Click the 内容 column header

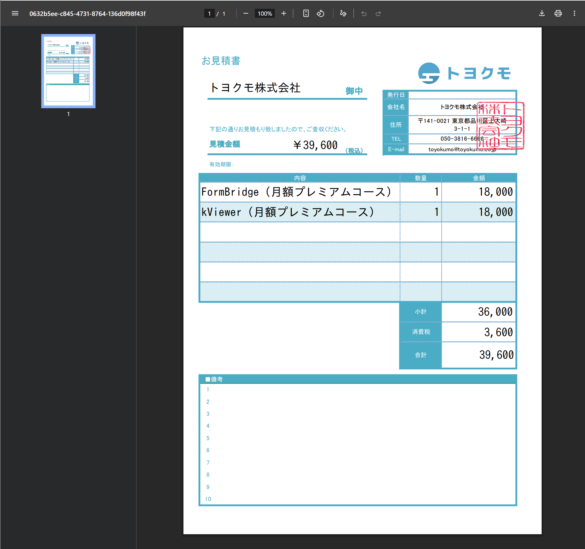point(300,178)
